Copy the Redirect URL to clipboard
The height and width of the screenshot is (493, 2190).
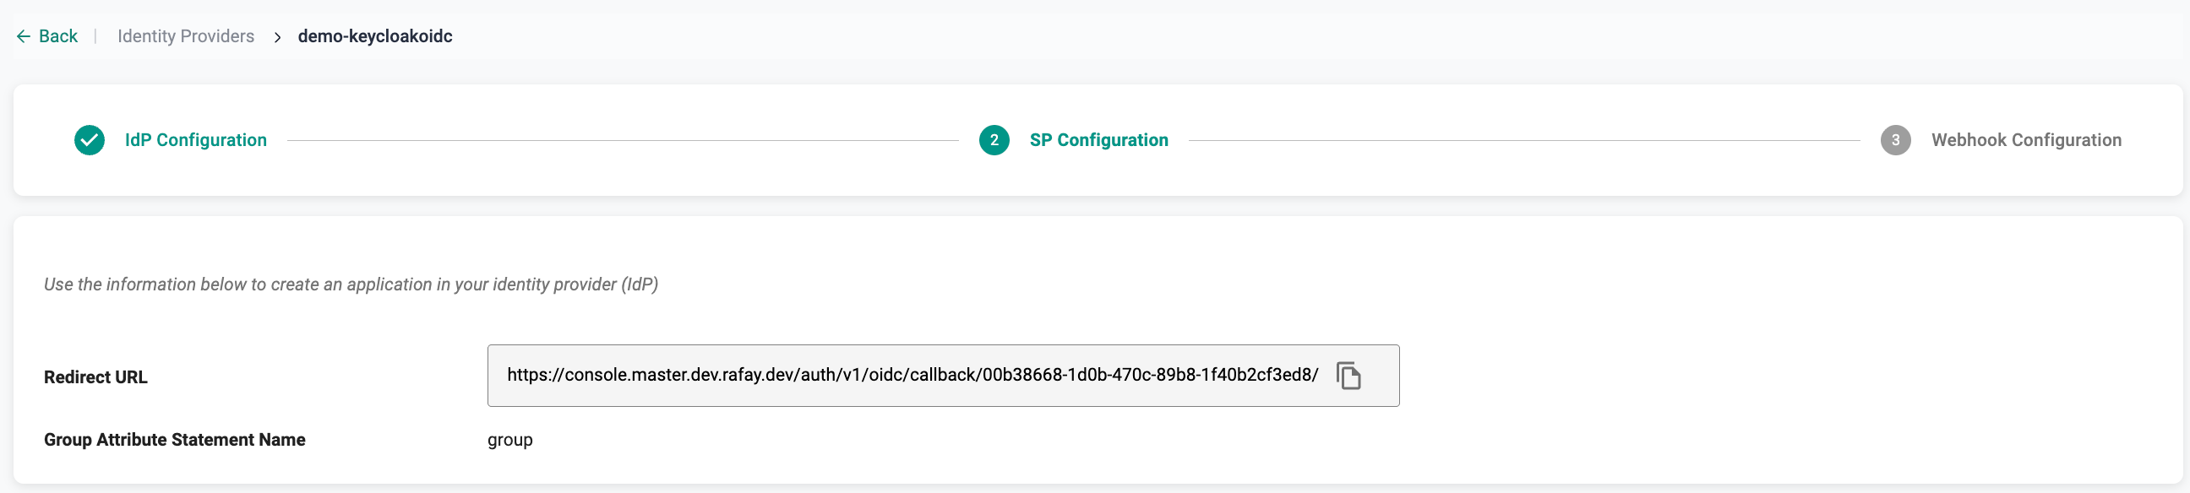pos(1348,376)
